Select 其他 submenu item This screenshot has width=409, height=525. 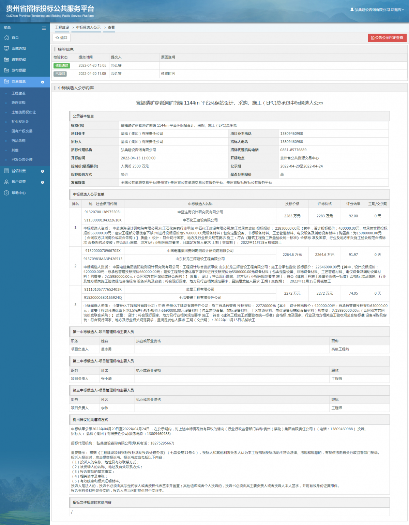pos(15,150)
